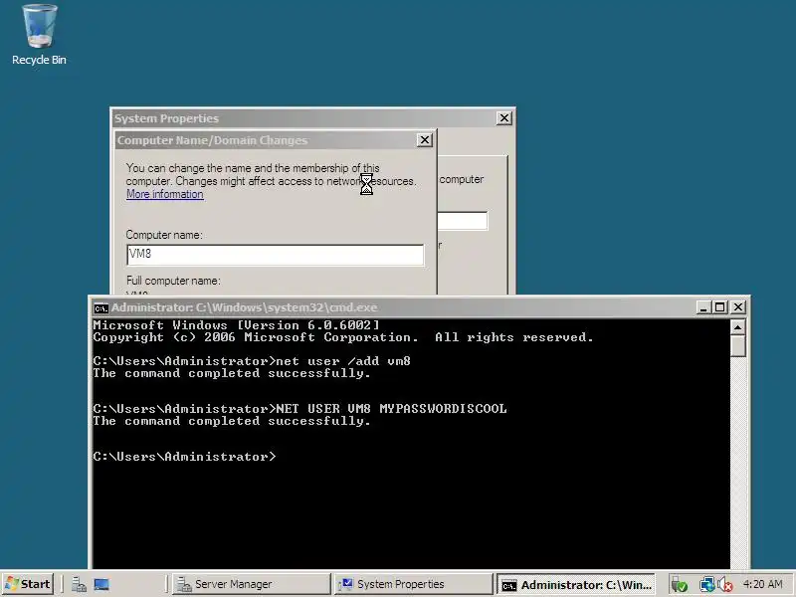Select the Administrator cmd taskbar button
796x597 pixels.
[x=576, y=584]
